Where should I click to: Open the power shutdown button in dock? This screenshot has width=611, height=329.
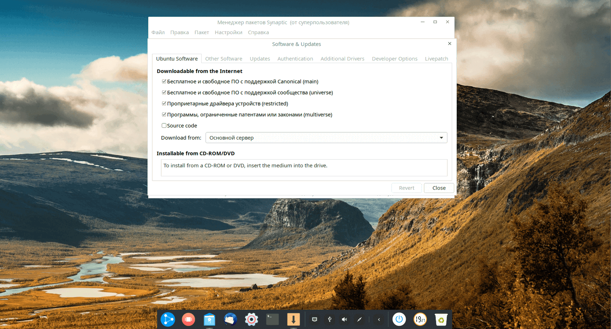coord(399,319)
